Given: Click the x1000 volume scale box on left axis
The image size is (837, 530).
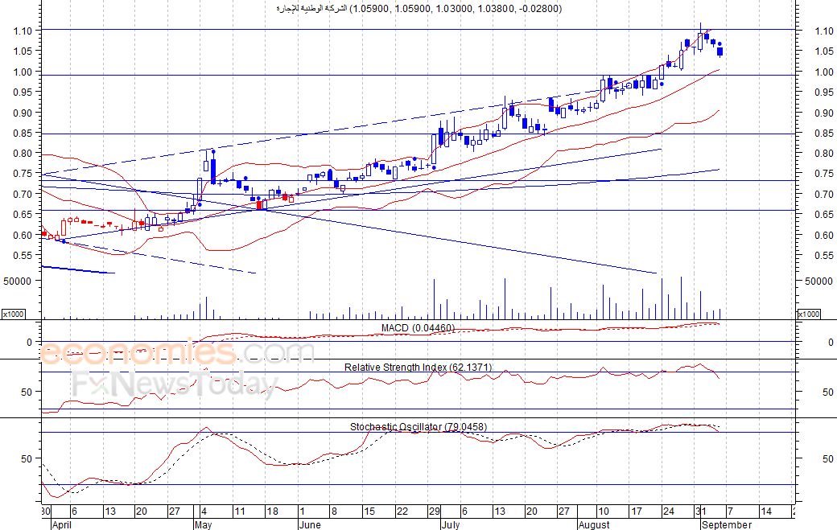Looking at the screenshot, I should 14,314.
